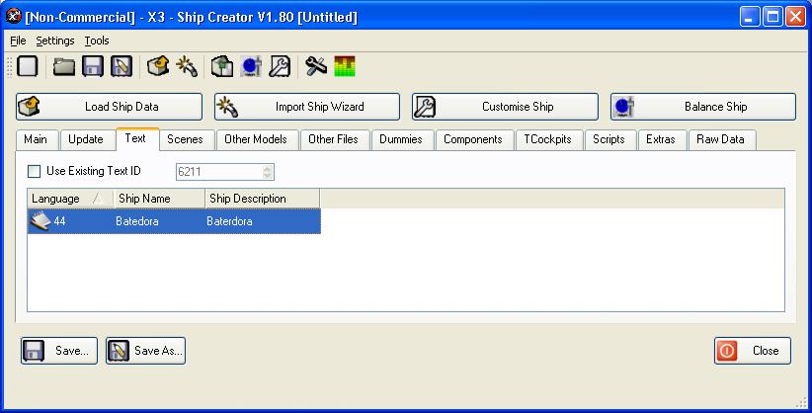Viewport: 812px width, 413px height.
Task: Click the Load Ship Data button
Action: pyautogui.click(x=110, y=107)
